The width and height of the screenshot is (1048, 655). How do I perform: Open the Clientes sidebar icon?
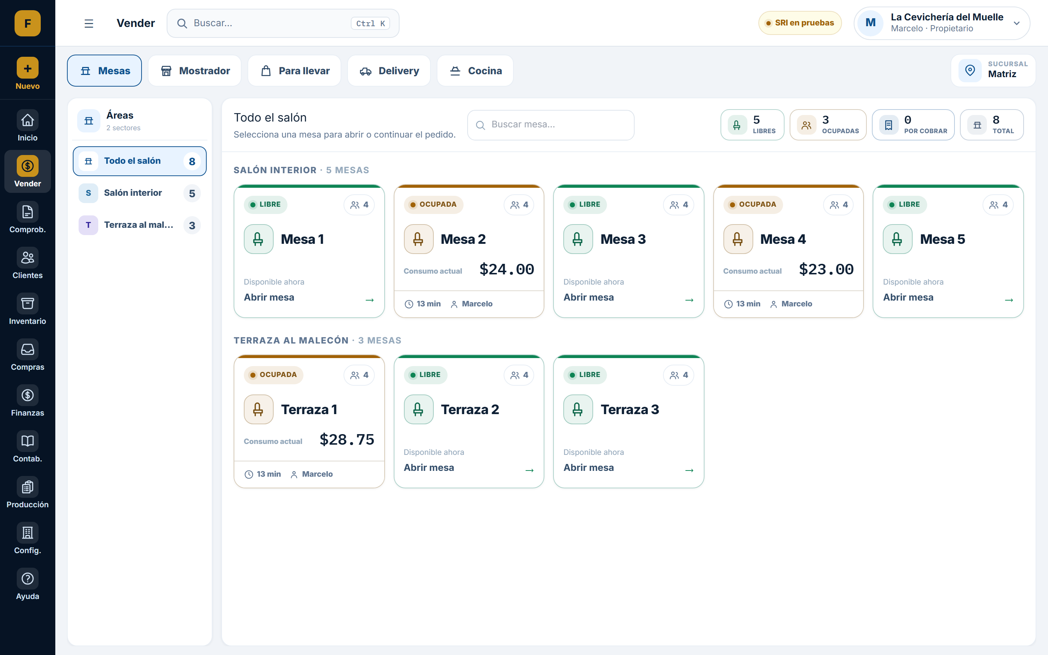click(27, 258)
